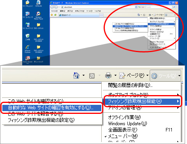This screenshot has width=187, height=144.
Task: Click the search magnifier button by the Google box
Action: pos(174,7)
